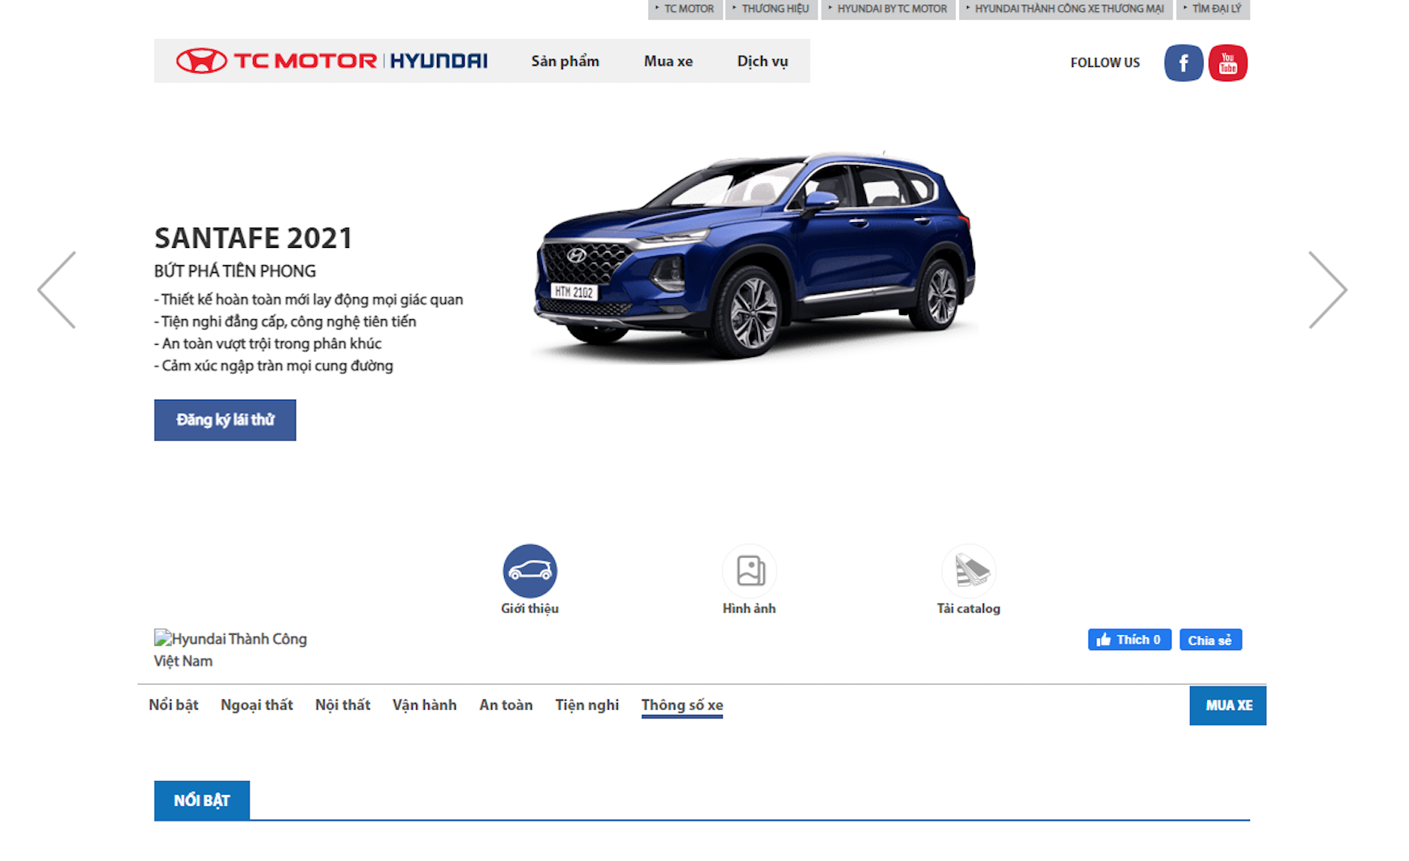The width and height of the screenshot is (1409, 861).
Task: Open the Sản phẩm menu
Action: (x=566, y=61)
